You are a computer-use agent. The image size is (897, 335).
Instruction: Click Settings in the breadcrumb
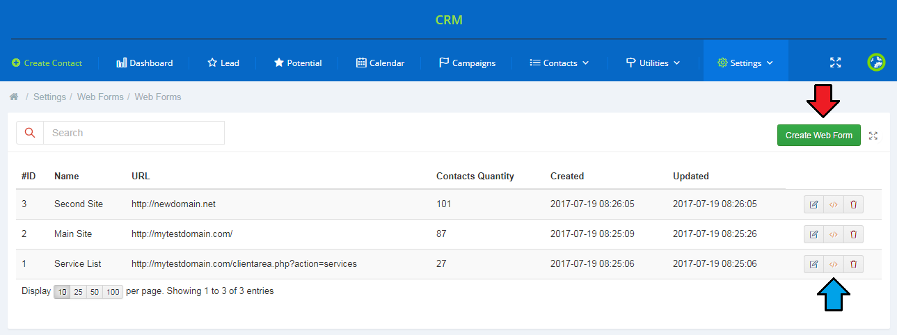[x=49, y=97]
